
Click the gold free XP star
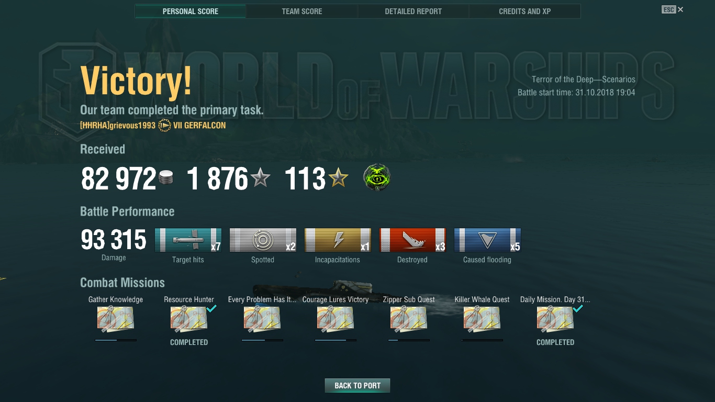point(338,178)
